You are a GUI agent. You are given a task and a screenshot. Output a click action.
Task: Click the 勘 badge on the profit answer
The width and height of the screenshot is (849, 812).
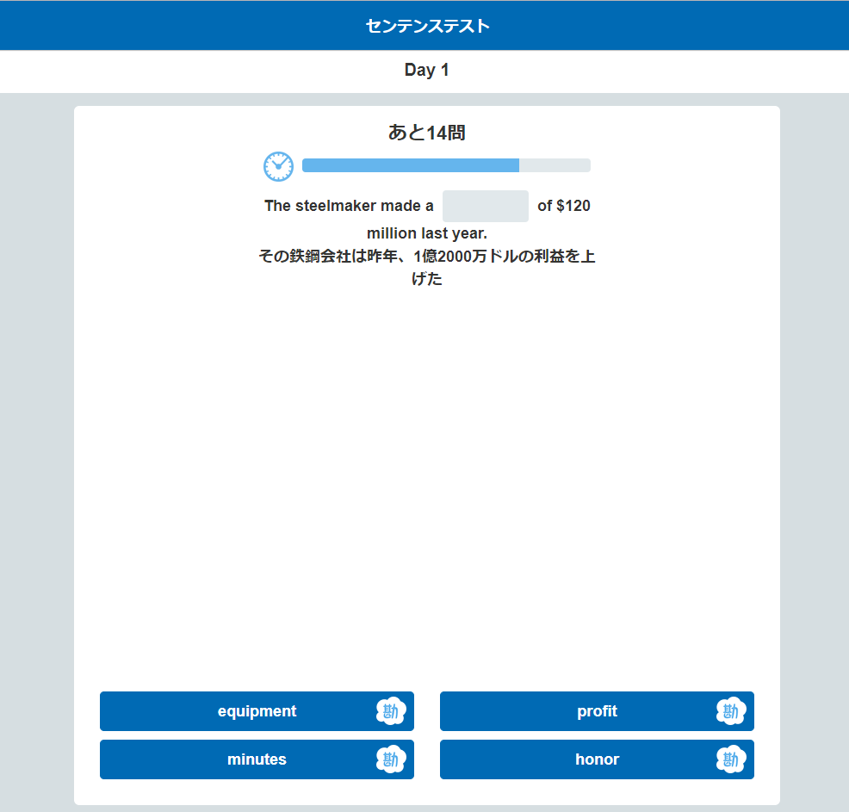(730, 711)
